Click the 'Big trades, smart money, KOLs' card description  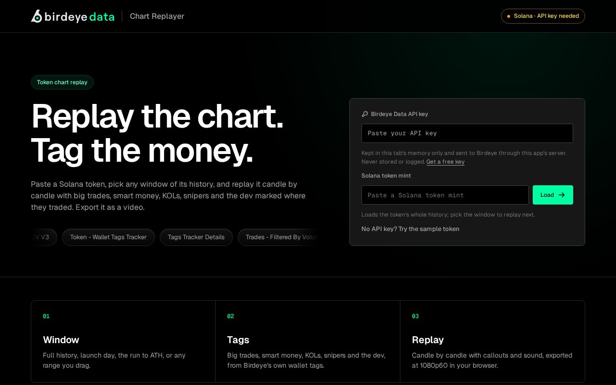tap(307, 360)
